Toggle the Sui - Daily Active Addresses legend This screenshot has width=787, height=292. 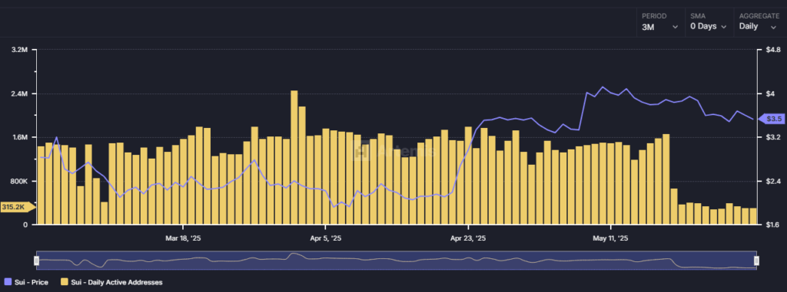(111, 283)
